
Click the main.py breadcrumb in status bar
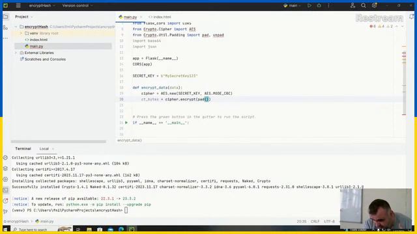(x=45, y=221)
